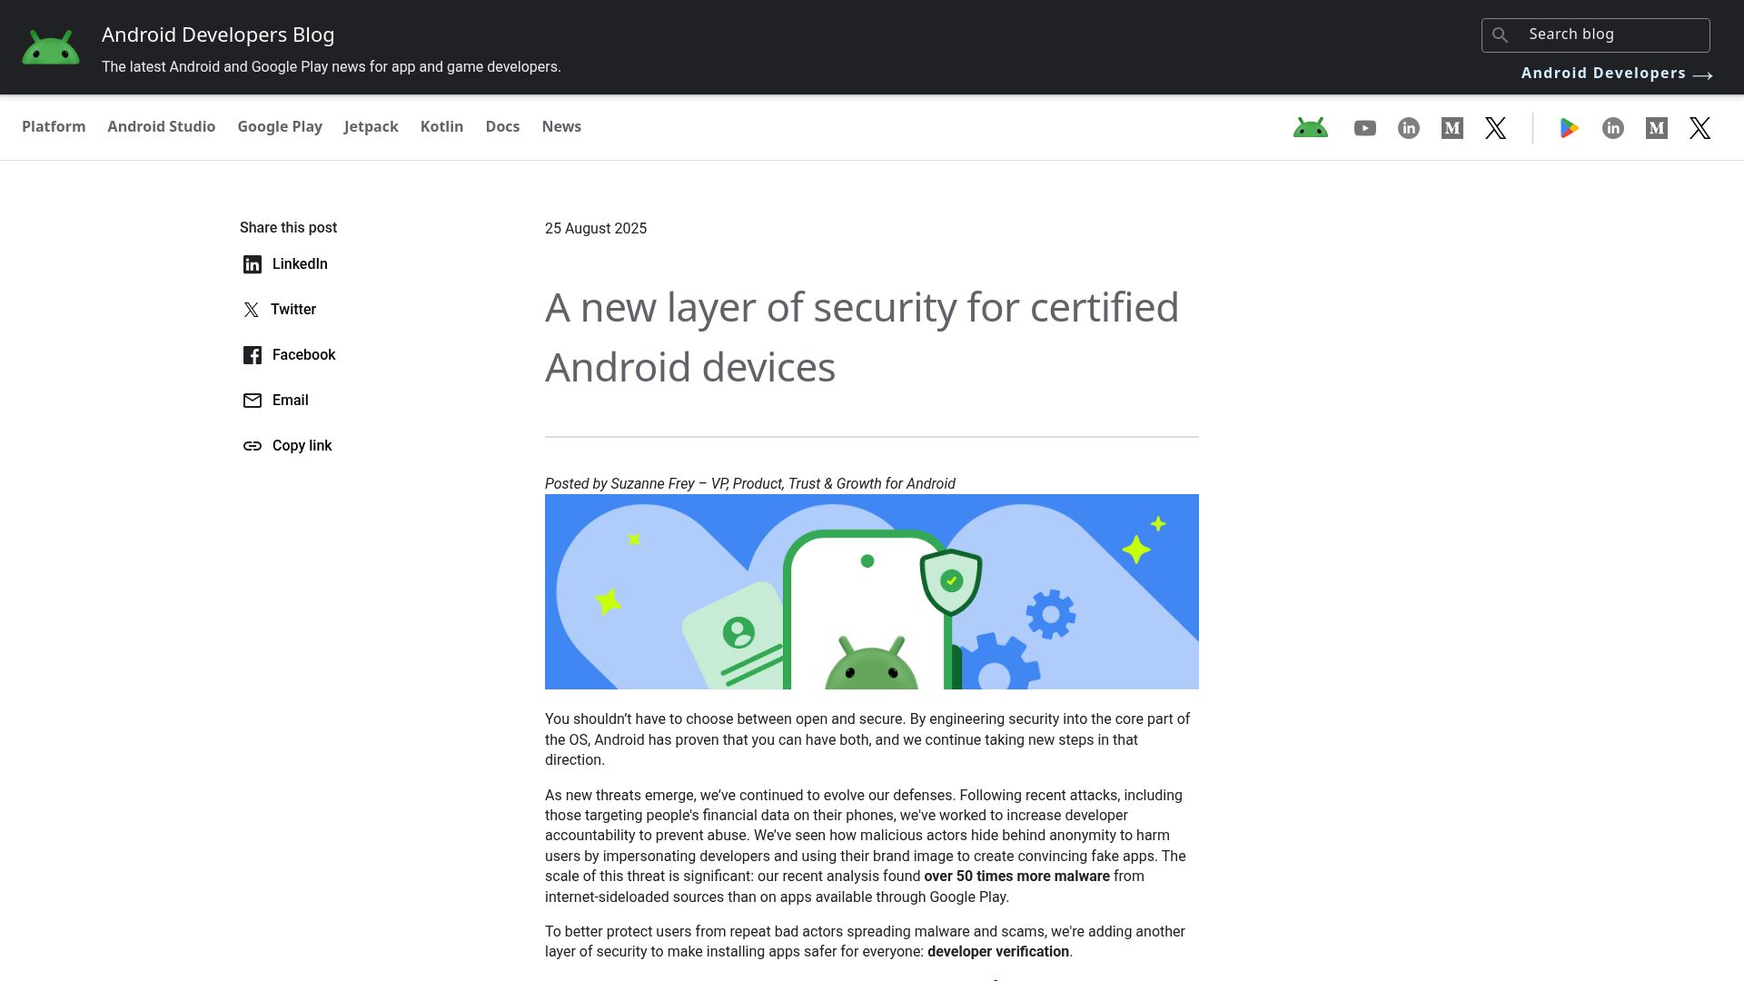The width and height of the screenshot is (1744, 981).
Task: Follow the Android Developers arrow link
Action: point(1617,74)
